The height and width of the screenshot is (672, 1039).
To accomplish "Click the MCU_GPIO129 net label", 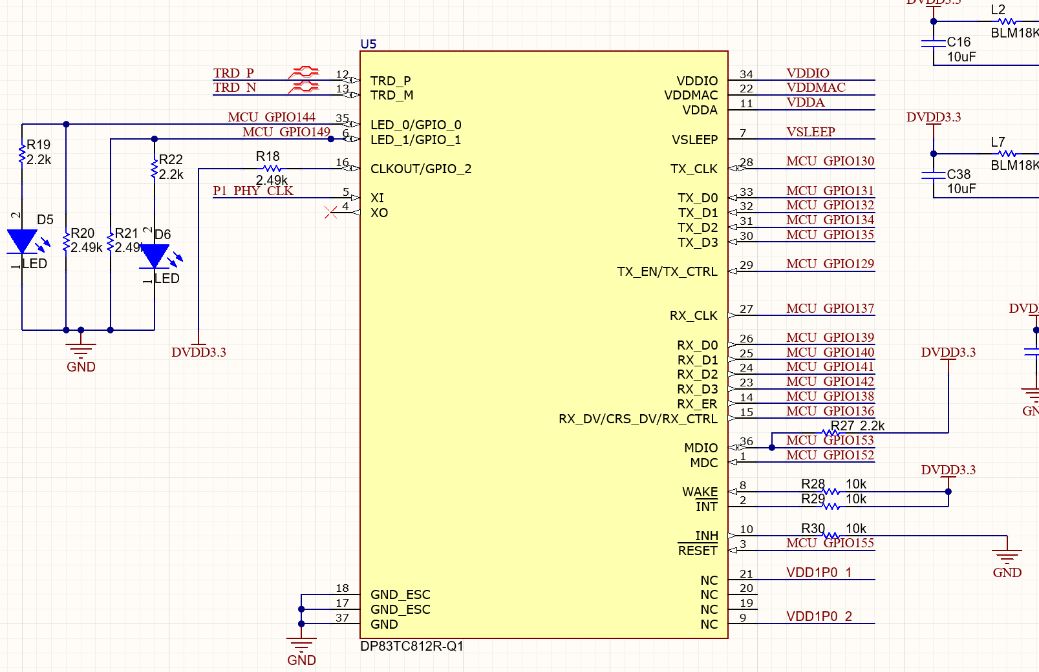I will pos(830,264).
